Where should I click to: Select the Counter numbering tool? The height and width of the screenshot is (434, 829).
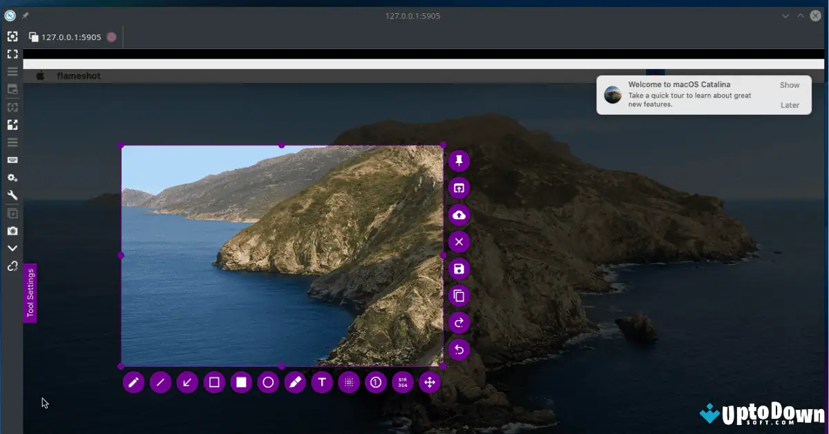point(376,382)
